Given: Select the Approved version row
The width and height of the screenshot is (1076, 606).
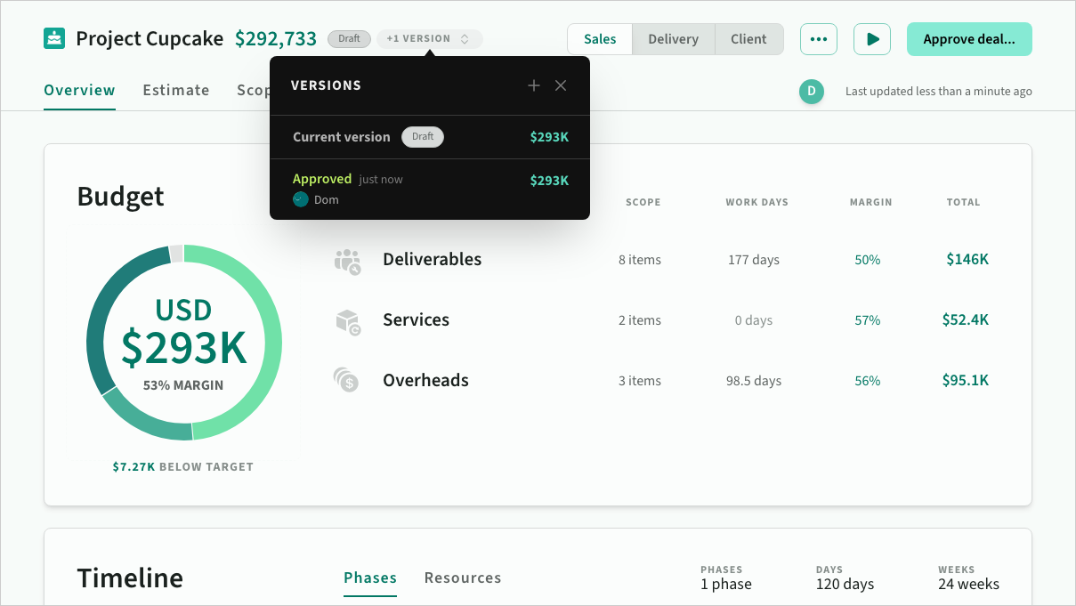Looking at the screenshot, I should (430, 189).
